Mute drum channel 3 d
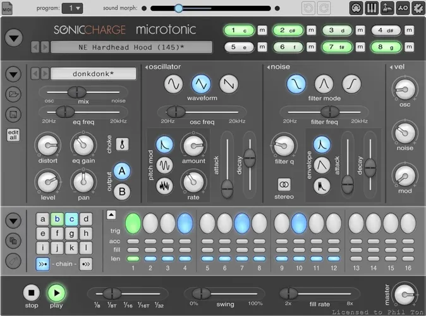The image size is (426, 316). click(360, 30)
